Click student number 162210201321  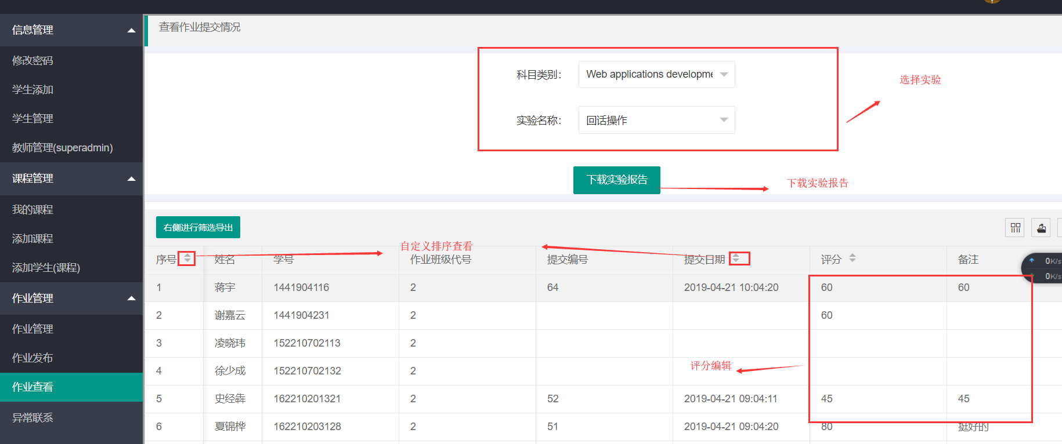click(x=307, y=399)
